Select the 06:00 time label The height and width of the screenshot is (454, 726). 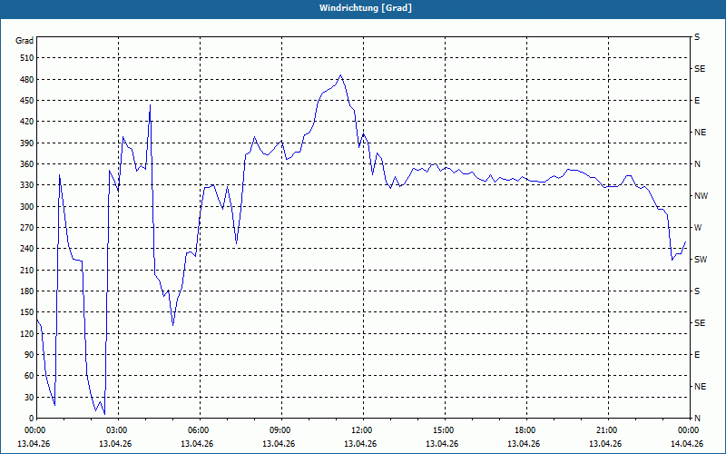(197, 430)
